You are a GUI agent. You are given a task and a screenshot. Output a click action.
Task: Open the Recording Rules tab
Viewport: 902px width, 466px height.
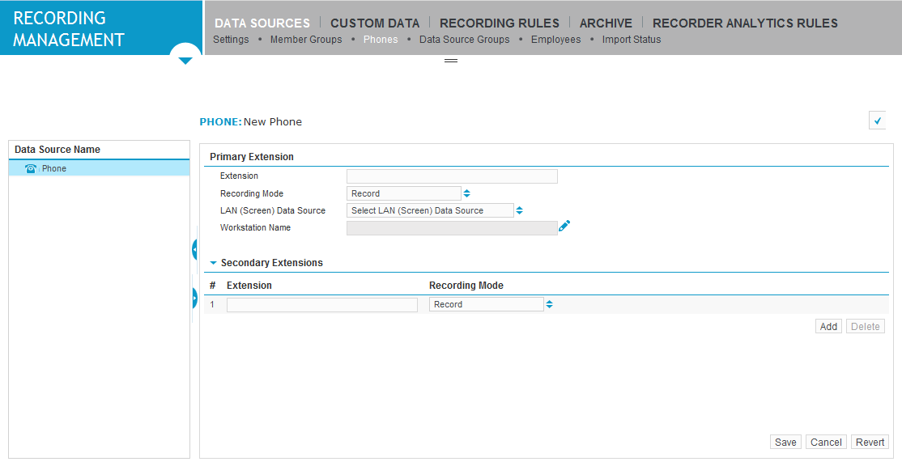point(499,23)
